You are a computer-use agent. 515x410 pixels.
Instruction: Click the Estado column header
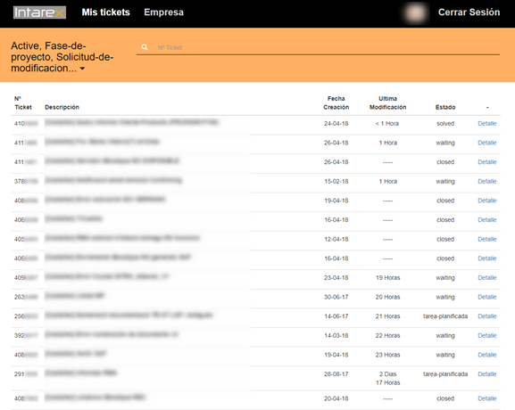445,107
